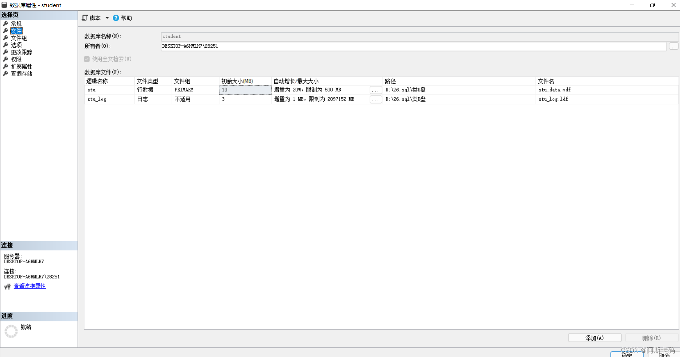This screenshot has width=680, height=357.
Task: Click the 帮助 toolbar label
Action: point(126,18)
